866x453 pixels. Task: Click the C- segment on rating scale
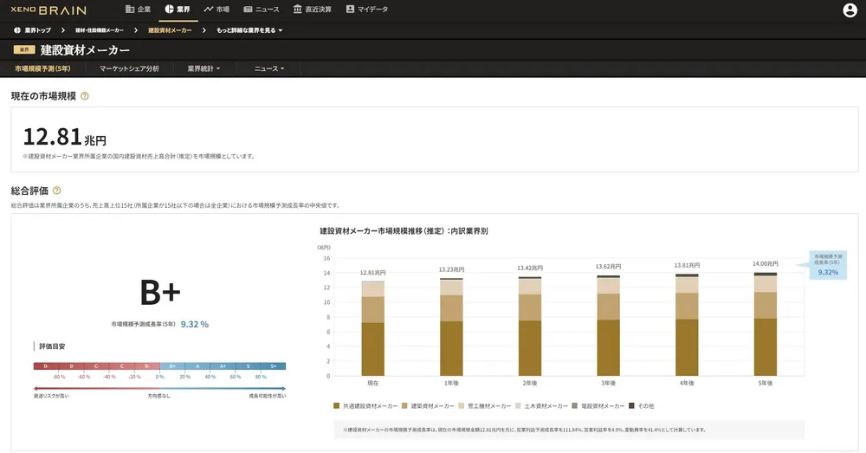click(97, 366)
